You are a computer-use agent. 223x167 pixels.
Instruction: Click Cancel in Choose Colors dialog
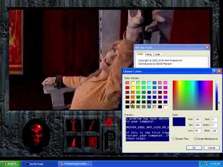click(x=212, y=148)
